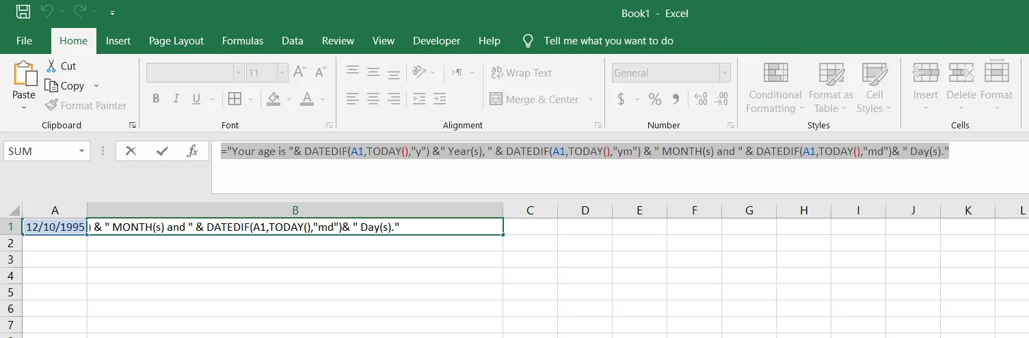Toggle Underline formatting

197,100
